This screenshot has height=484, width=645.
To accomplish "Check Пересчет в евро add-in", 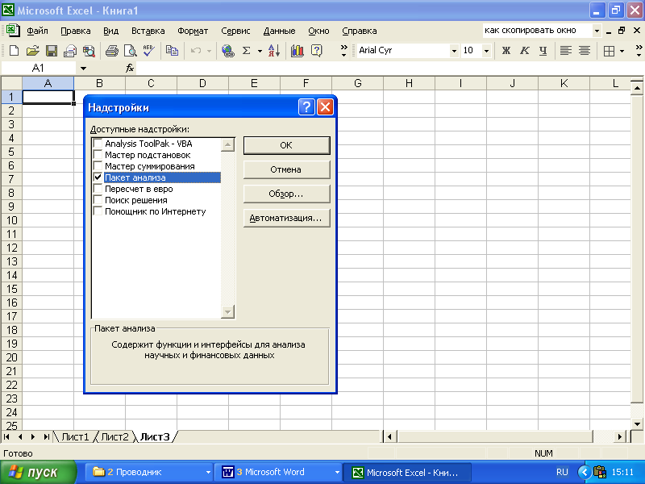I will click(x=98, y=189).
